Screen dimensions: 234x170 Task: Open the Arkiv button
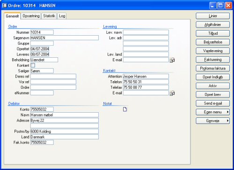point(213,86)
